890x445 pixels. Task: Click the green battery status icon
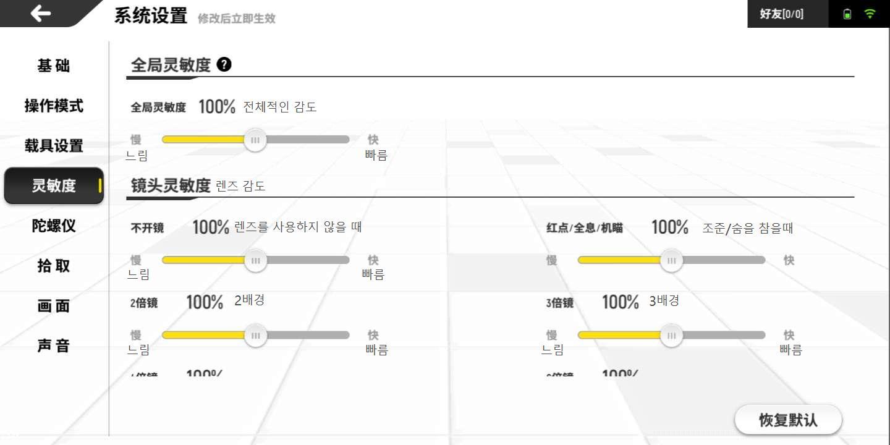[x=847, y=14]
